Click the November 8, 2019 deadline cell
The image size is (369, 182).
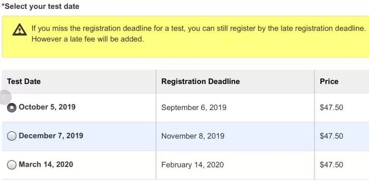coord(193,136)
